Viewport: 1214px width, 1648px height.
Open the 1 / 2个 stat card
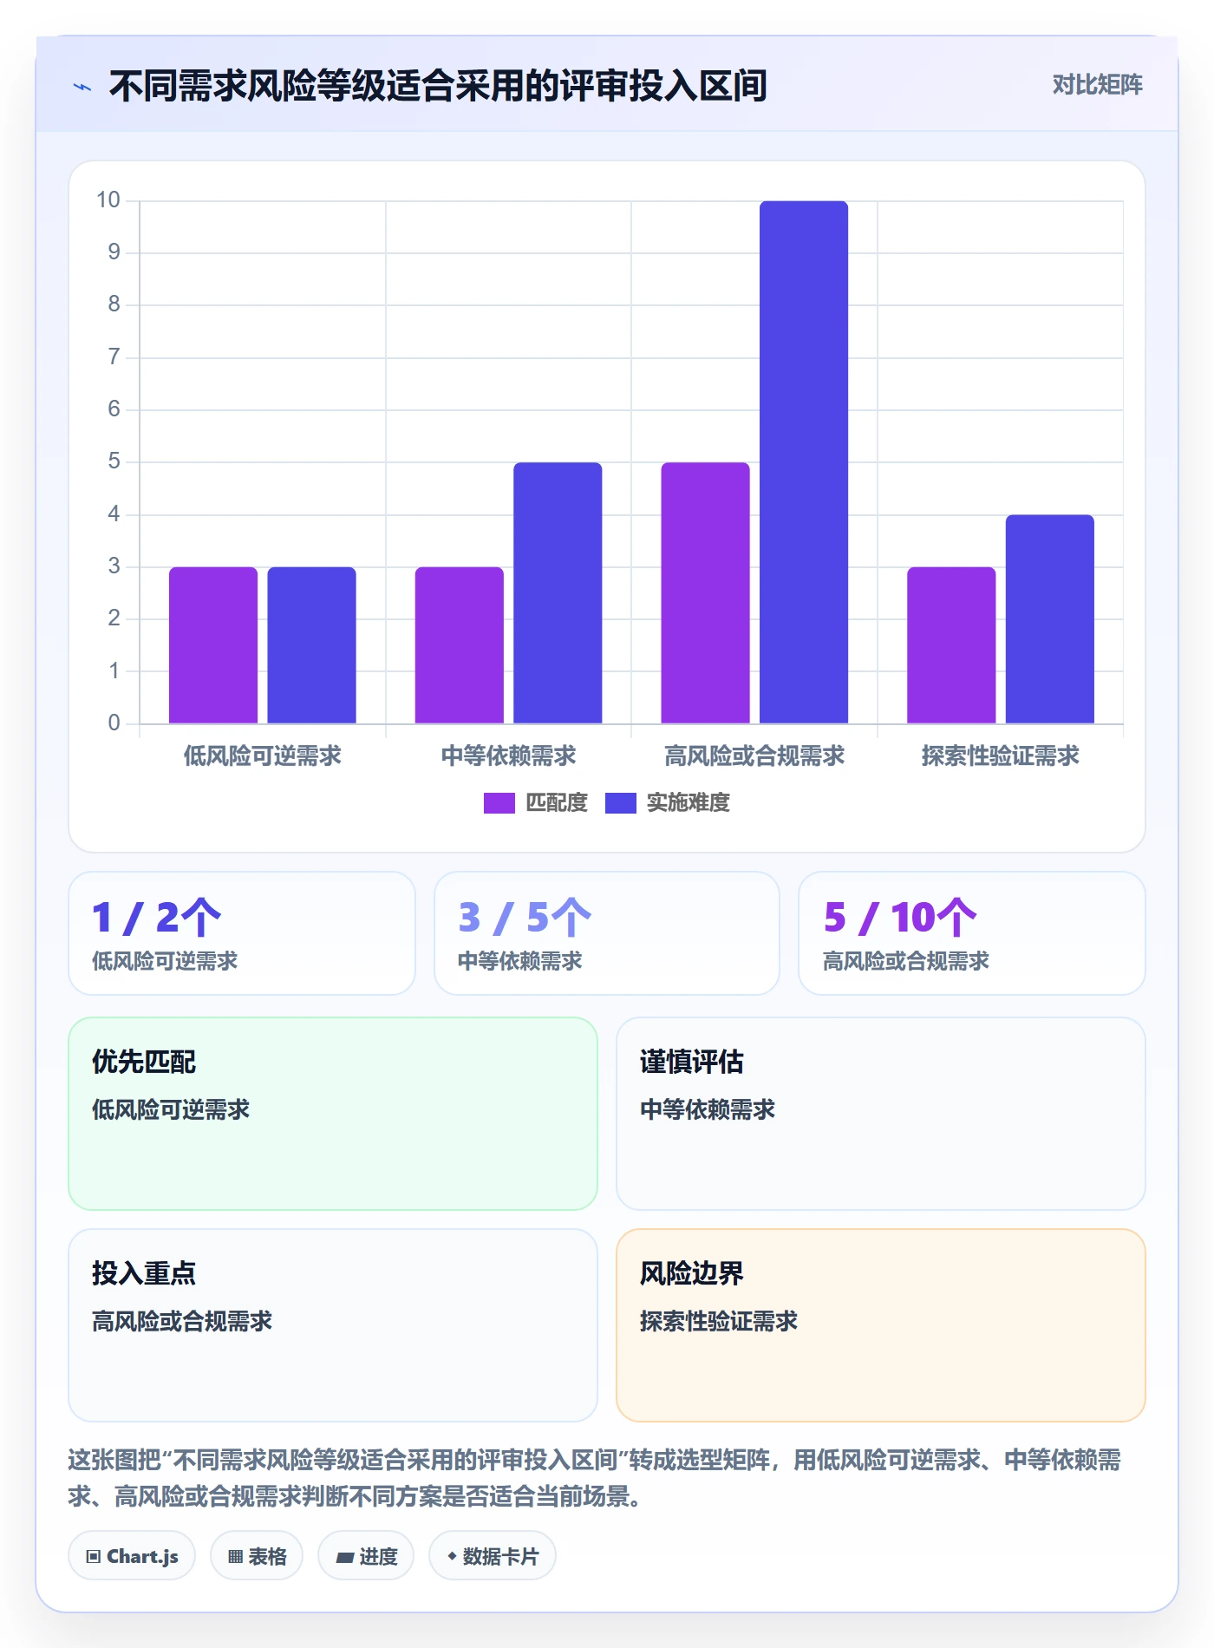tap(242, 933)
